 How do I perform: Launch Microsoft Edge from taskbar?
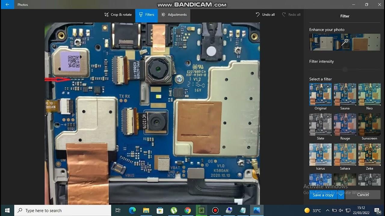click(x=132, y=211)
